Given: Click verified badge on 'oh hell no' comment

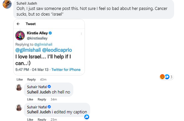Looking at the screenshot, I should [x=49, y=87].
